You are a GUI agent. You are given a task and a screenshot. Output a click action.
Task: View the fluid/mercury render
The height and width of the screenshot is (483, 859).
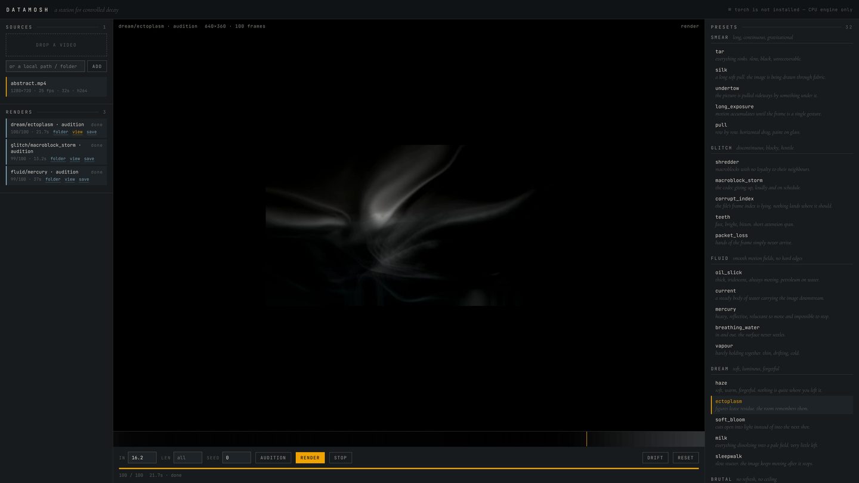click(x=70, y=179)
